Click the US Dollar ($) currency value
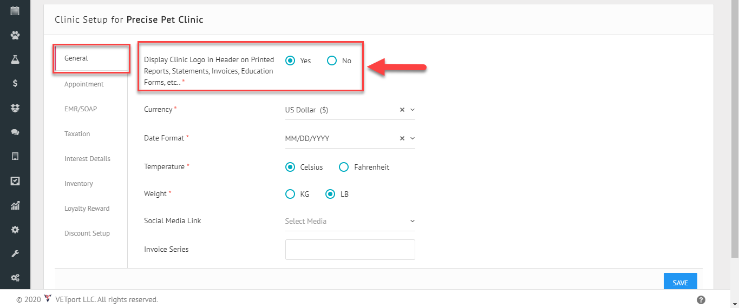 [x=306, y=110]
